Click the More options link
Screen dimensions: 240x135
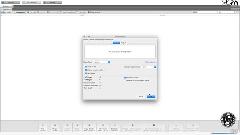151,62
